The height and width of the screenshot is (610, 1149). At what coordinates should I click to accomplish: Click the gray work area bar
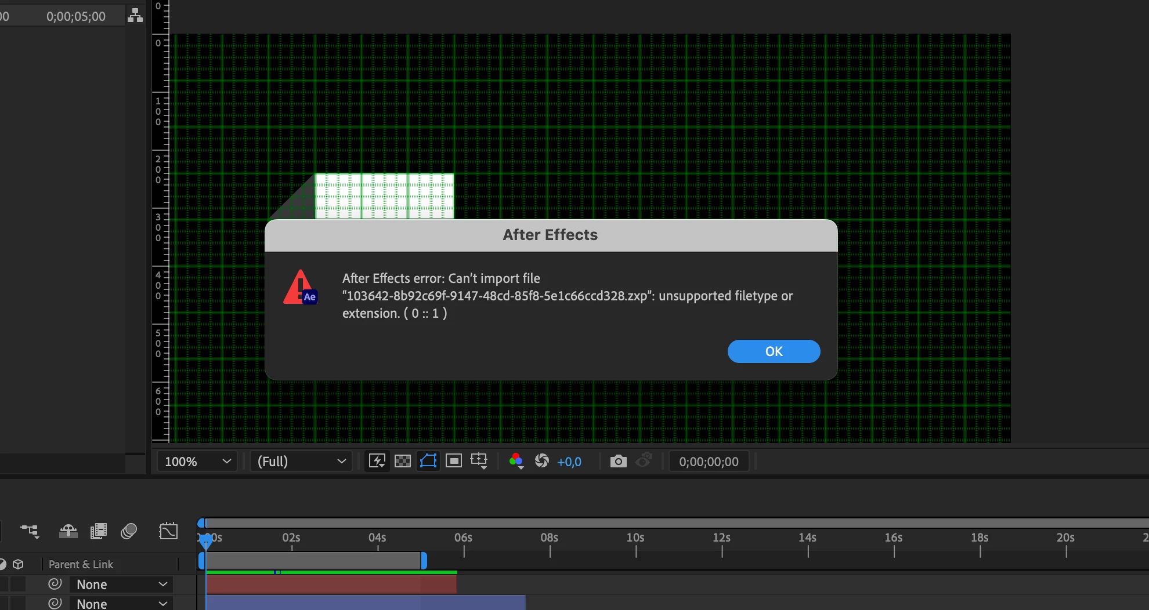pos(313,561)
